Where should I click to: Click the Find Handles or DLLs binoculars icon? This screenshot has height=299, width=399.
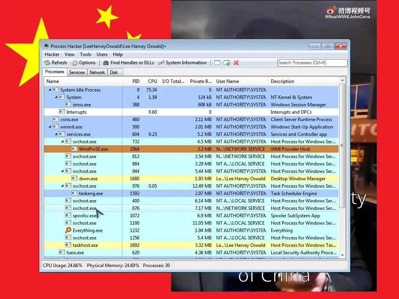[106, 63]
